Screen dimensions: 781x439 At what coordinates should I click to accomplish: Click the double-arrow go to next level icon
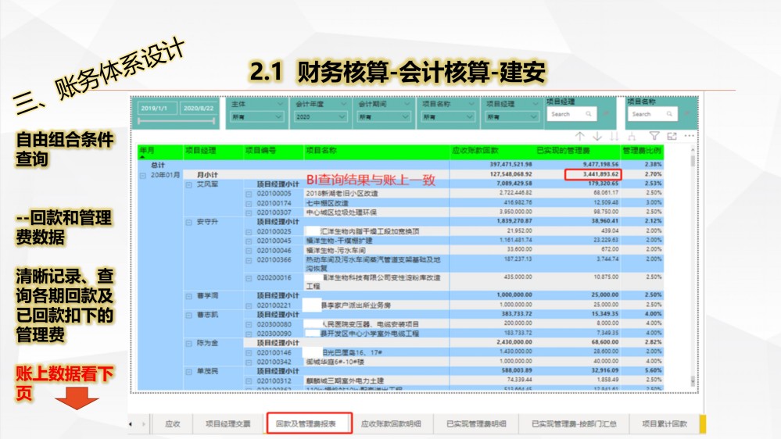[614, 136]
